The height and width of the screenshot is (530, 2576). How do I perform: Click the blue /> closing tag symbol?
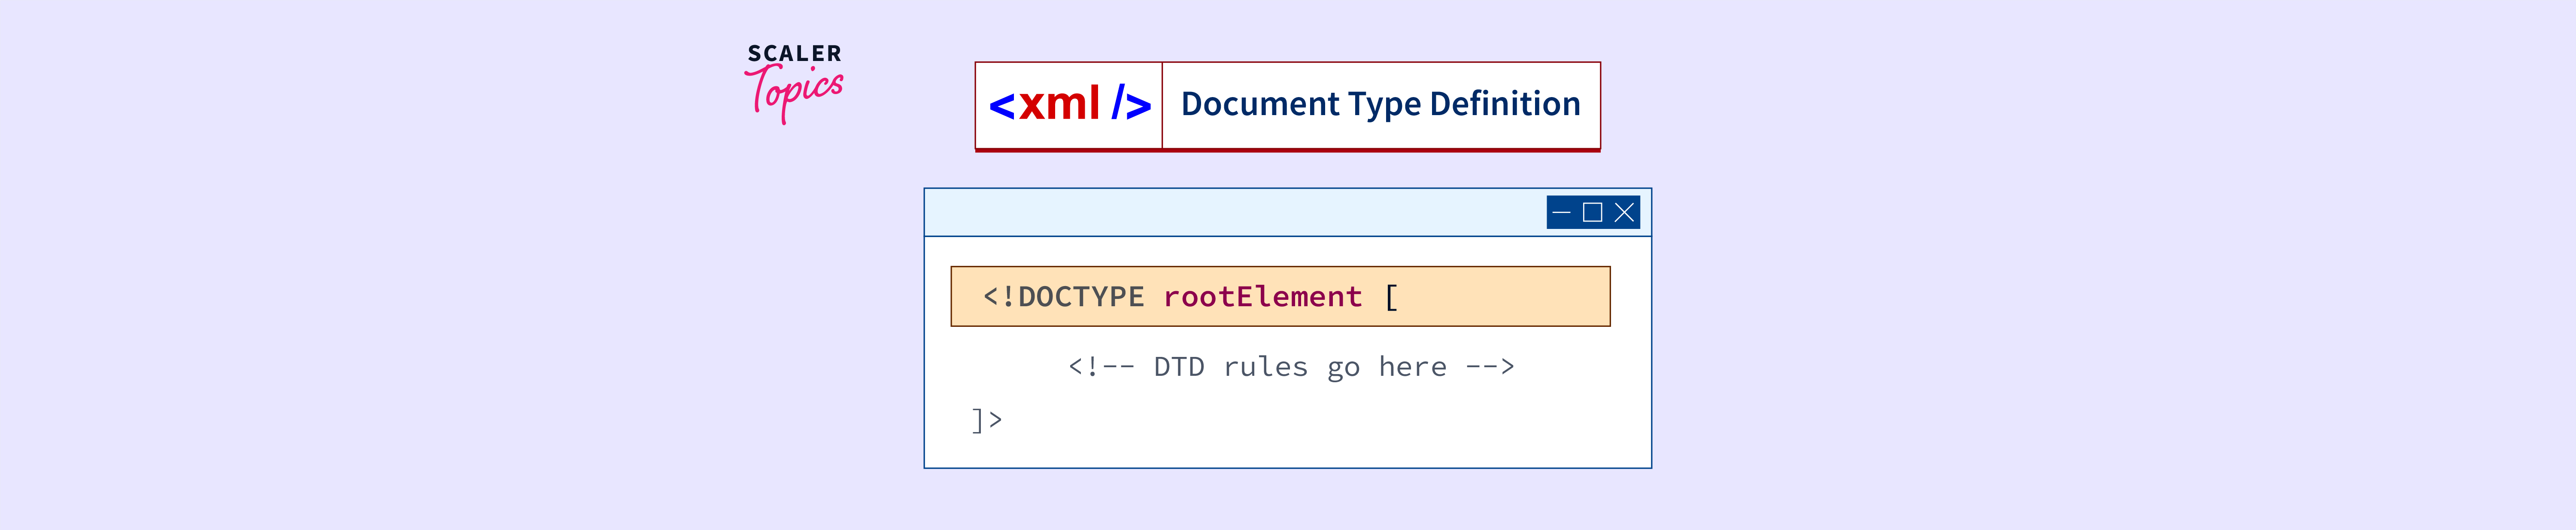[1131, 104]
